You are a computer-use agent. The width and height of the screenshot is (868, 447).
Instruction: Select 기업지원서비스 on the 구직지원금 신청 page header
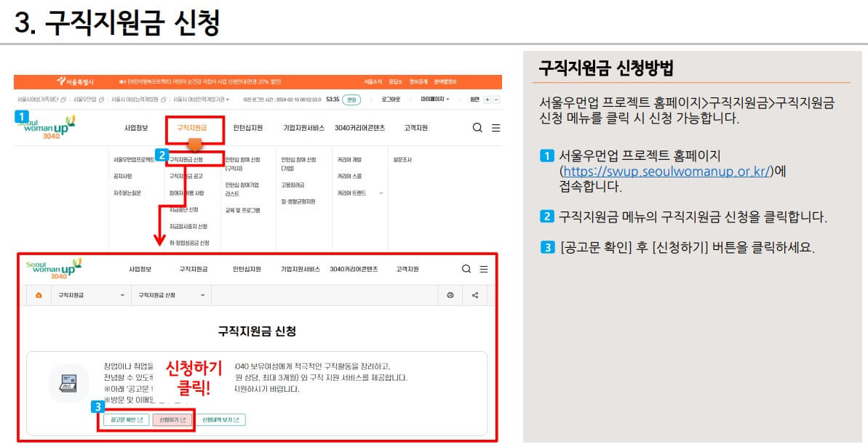300,270
